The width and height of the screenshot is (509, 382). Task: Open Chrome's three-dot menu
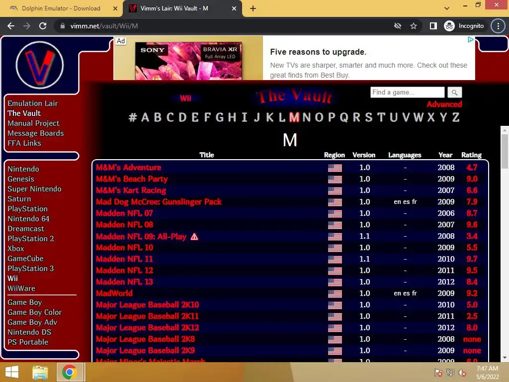tap(498, 26)
